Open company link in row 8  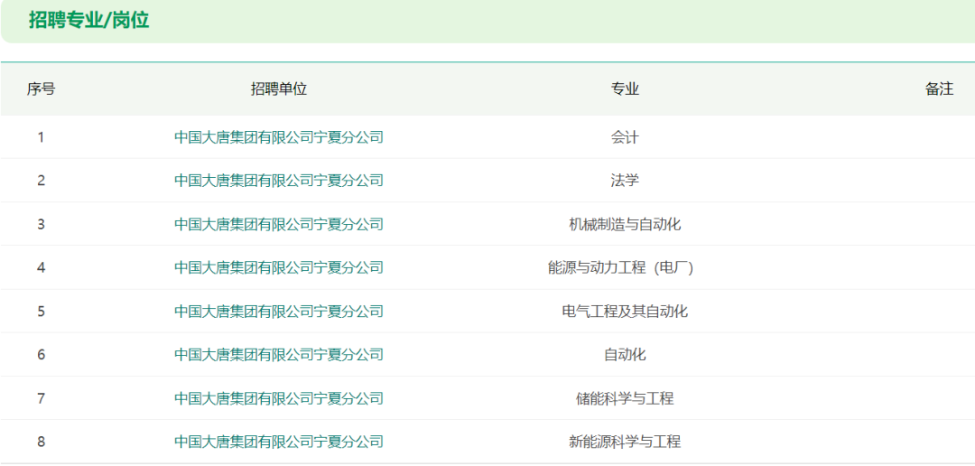coord(279,442)
